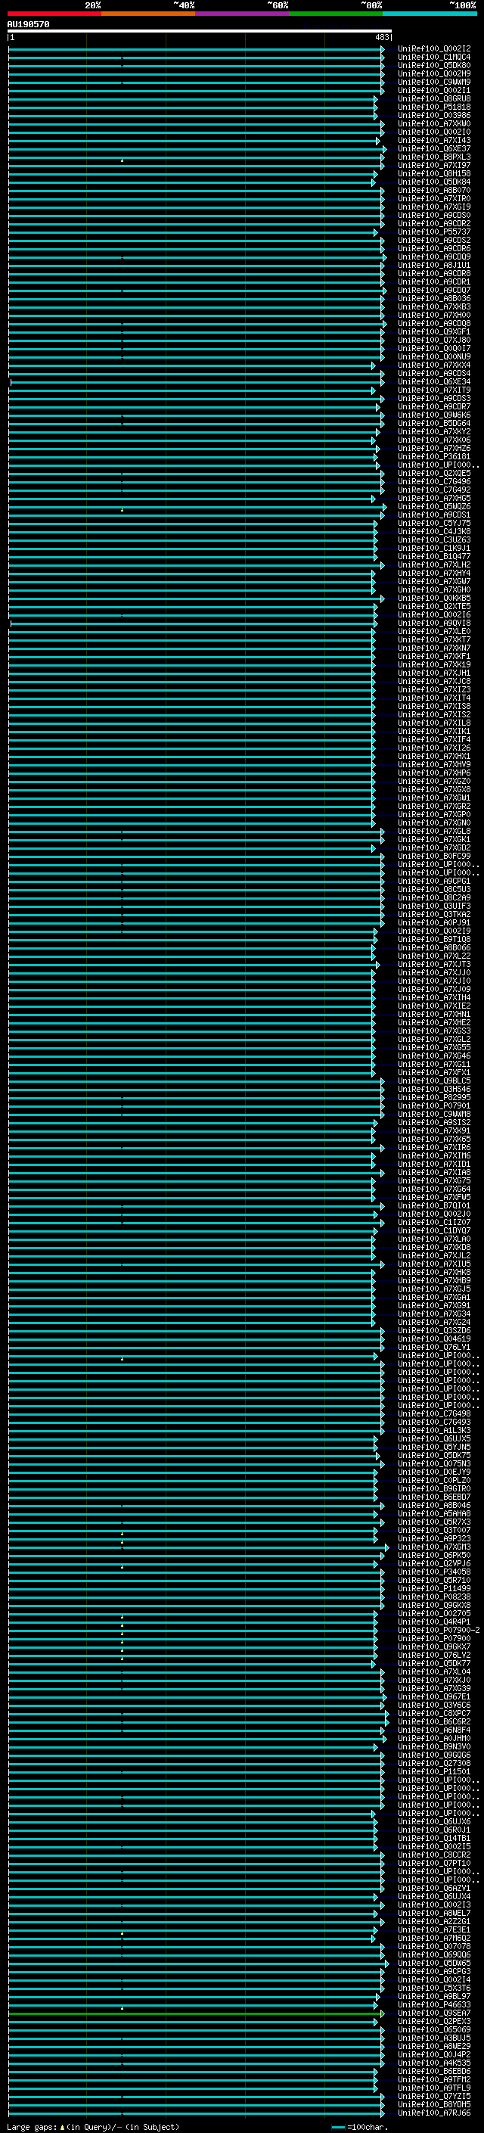Click hit name UniRef100_C1DYQ7
This screenshot has width=484, height=2133.
click(434, 1231)
